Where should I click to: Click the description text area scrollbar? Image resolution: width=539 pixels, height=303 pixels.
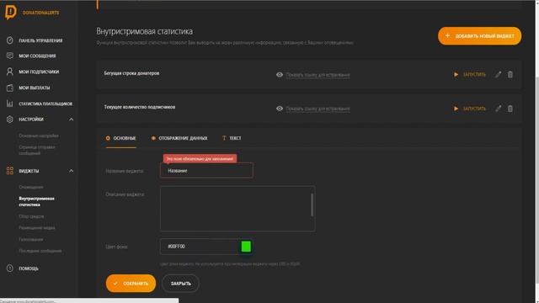point(312,205)
